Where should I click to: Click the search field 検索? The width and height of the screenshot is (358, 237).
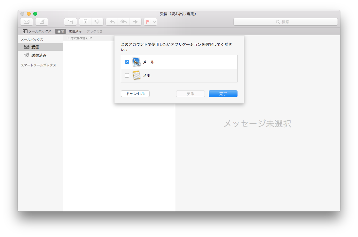[285, 22]
